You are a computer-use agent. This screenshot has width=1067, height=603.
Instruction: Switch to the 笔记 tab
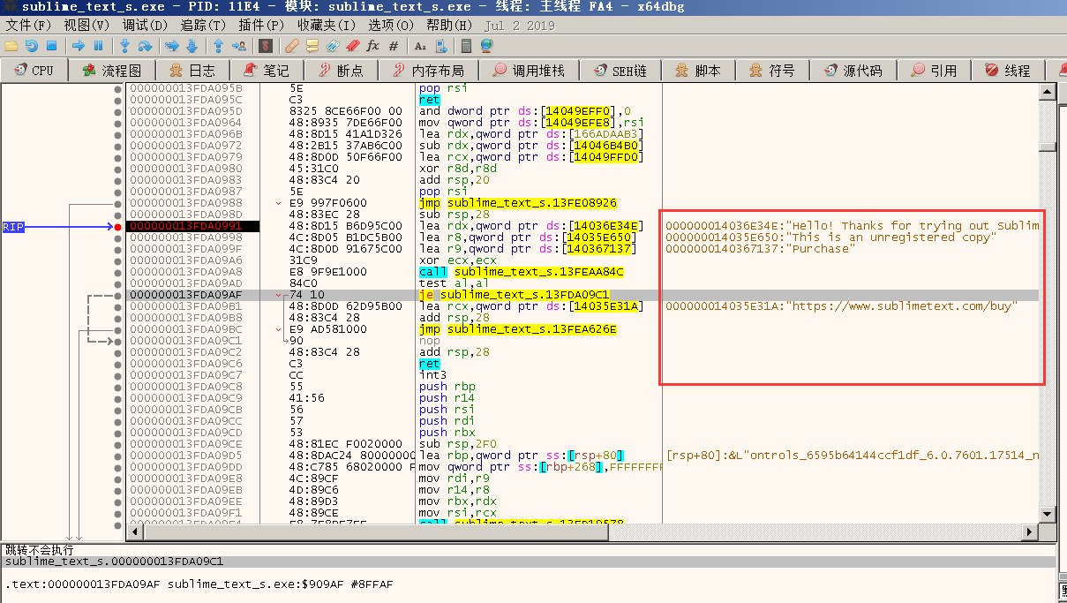(x=267, y=71)
